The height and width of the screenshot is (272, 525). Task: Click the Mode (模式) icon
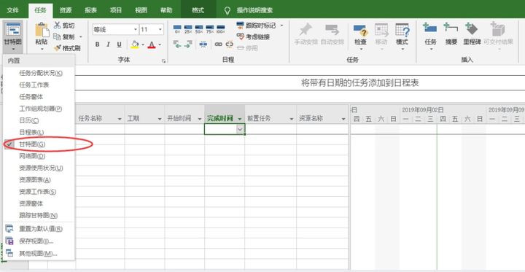402,30
